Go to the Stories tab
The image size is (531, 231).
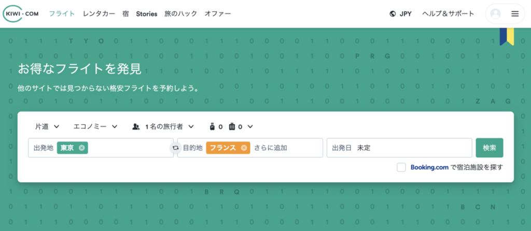[147, 14]
